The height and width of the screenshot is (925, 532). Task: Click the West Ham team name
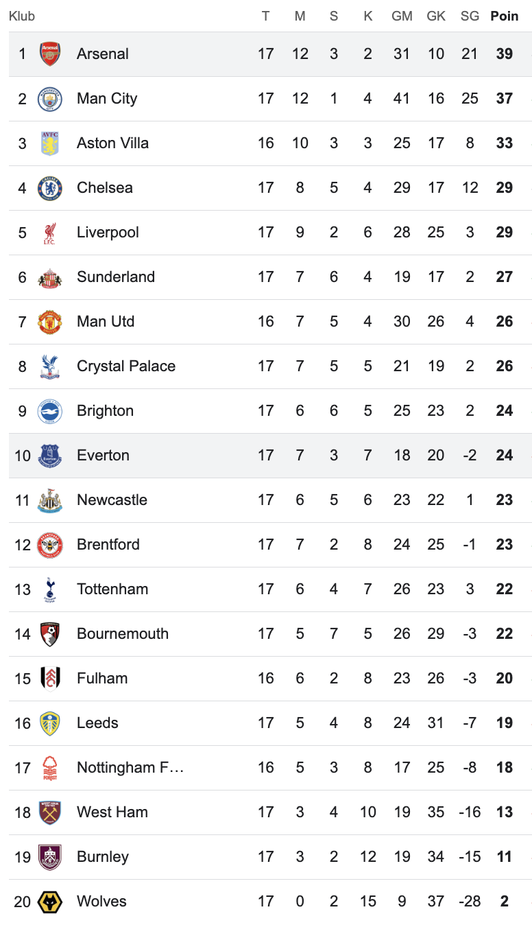click(112, 812)
